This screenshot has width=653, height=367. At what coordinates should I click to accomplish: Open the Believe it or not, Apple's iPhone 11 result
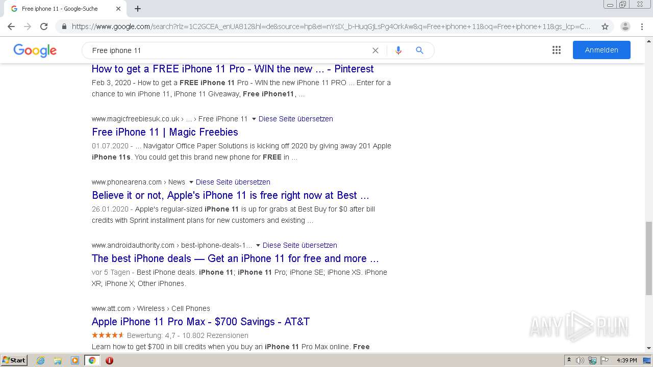231,195
